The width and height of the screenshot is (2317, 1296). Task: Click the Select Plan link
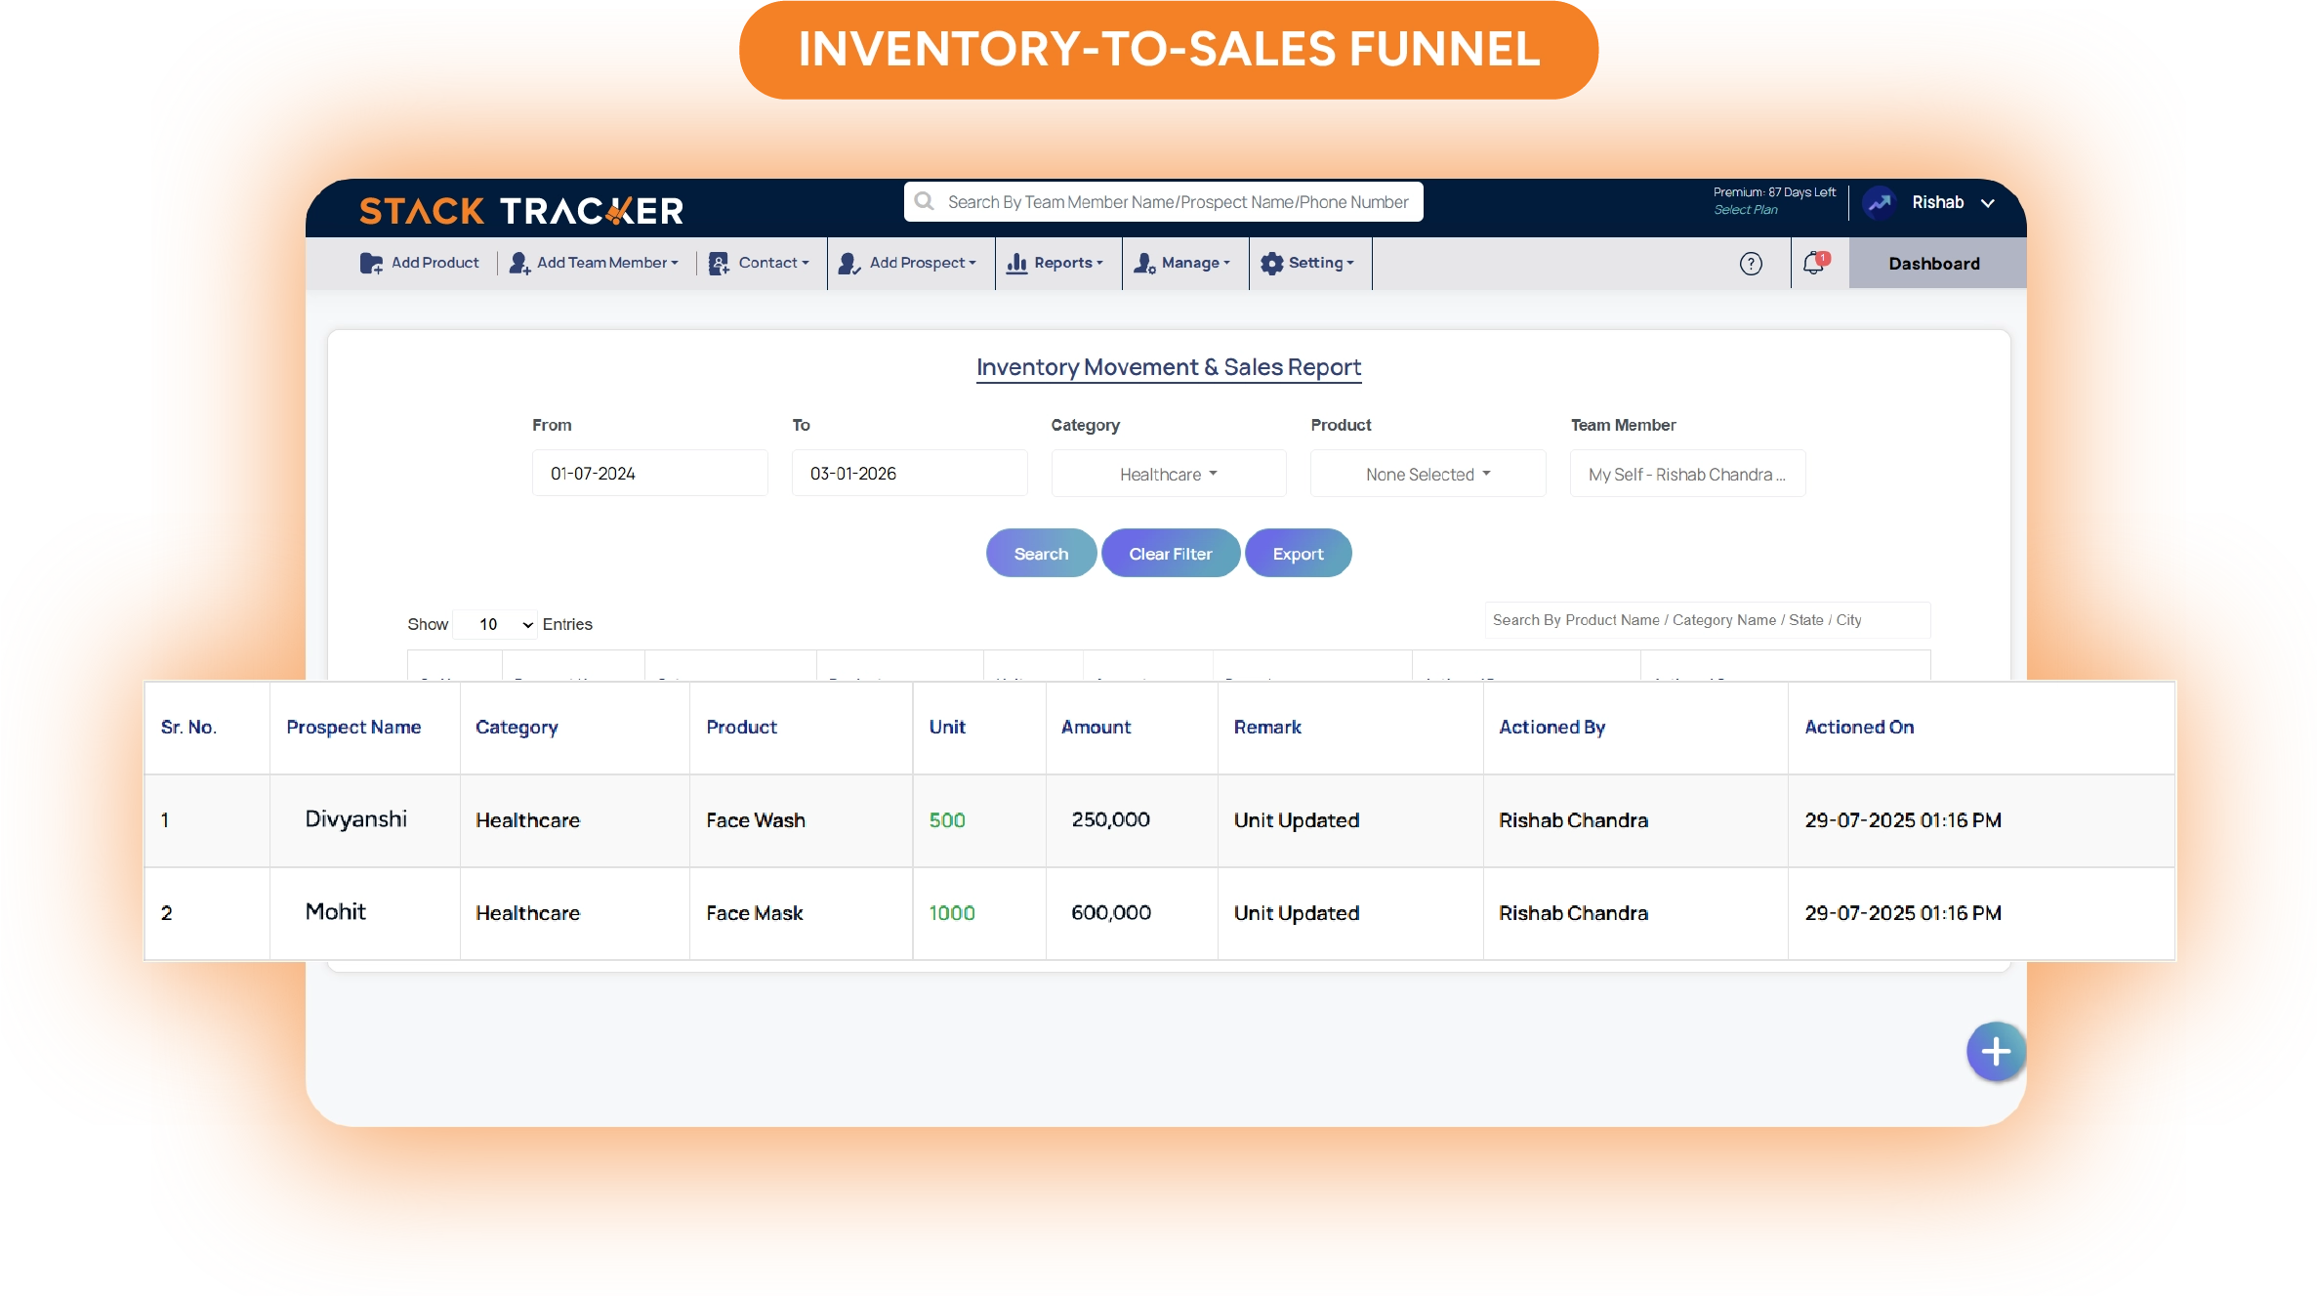[1745, 210]
